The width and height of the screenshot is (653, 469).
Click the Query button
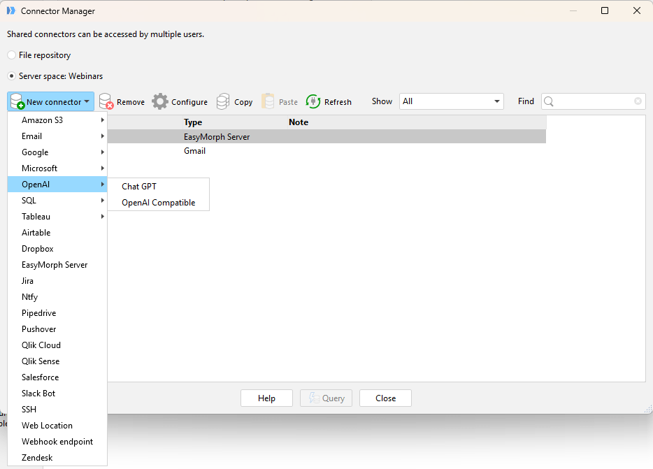tap(326, 398)
